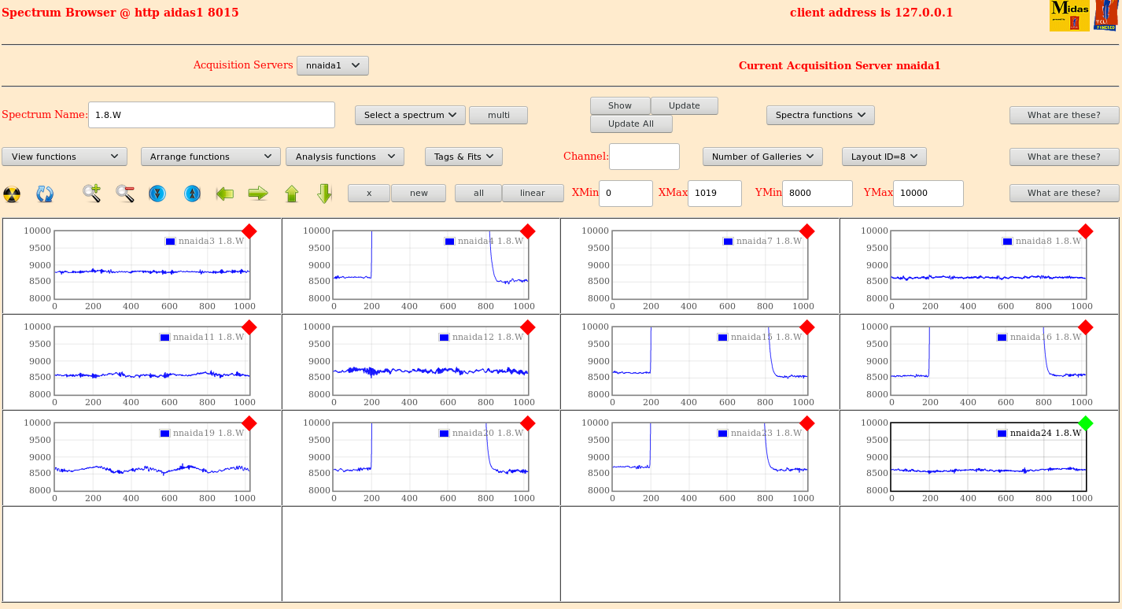Click the zoom in magnifier icon
This screenshot has width=1122, height=609.
click(x=91, y=194)
